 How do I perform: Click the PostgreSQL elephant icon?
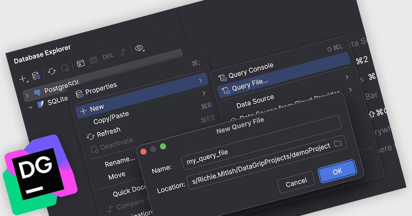pos(37,92)
